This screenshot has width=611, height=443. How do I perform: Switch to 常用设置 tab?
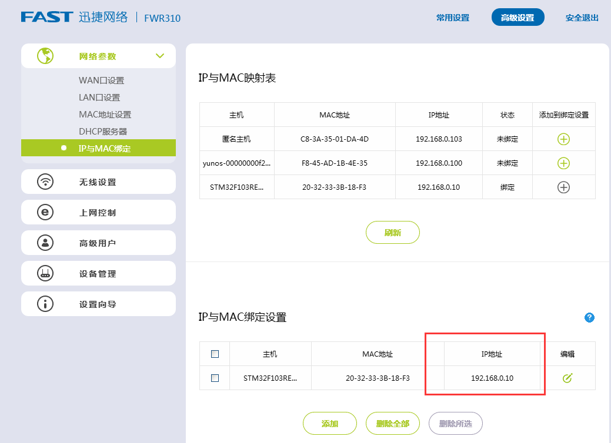[x=453, y=18]
